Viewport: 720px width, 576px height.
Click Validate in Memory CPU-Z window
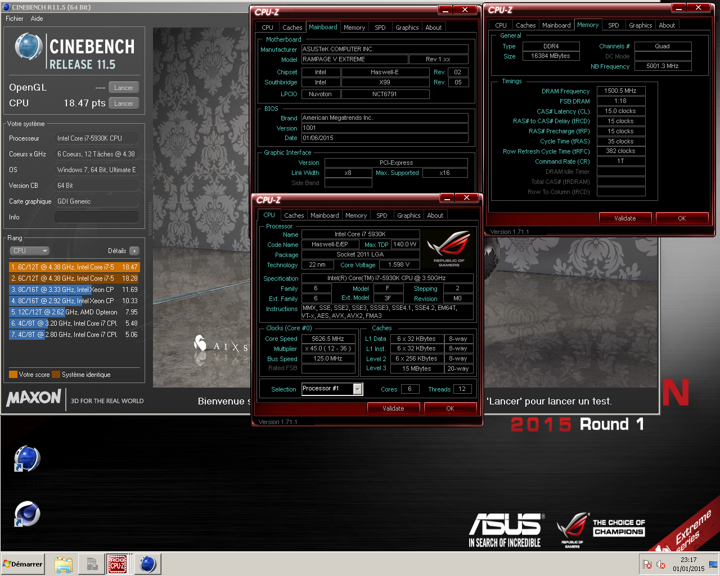(625, 218)
